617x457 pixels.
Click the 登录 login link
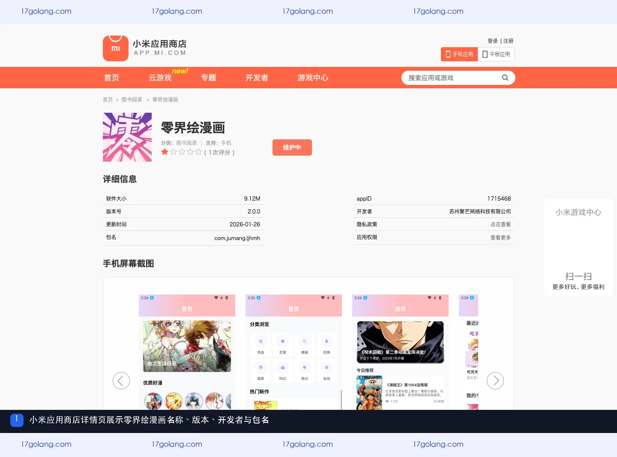click(x=493, y=41)
